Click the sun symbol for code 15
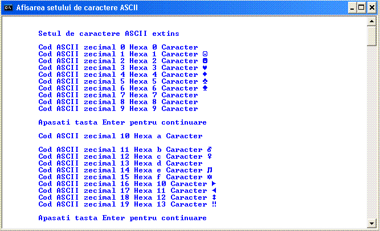 [210, 177]
